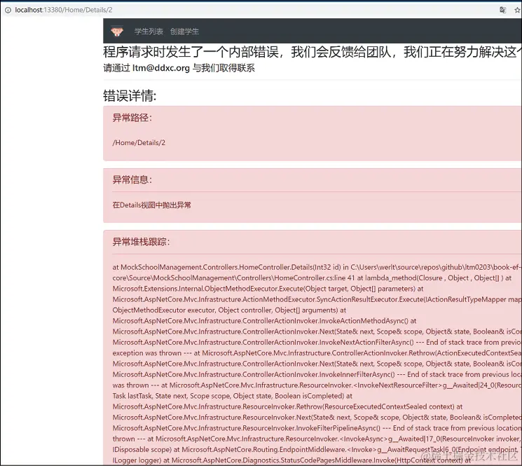Bookmark this page with the star icon

coord(518,10)
